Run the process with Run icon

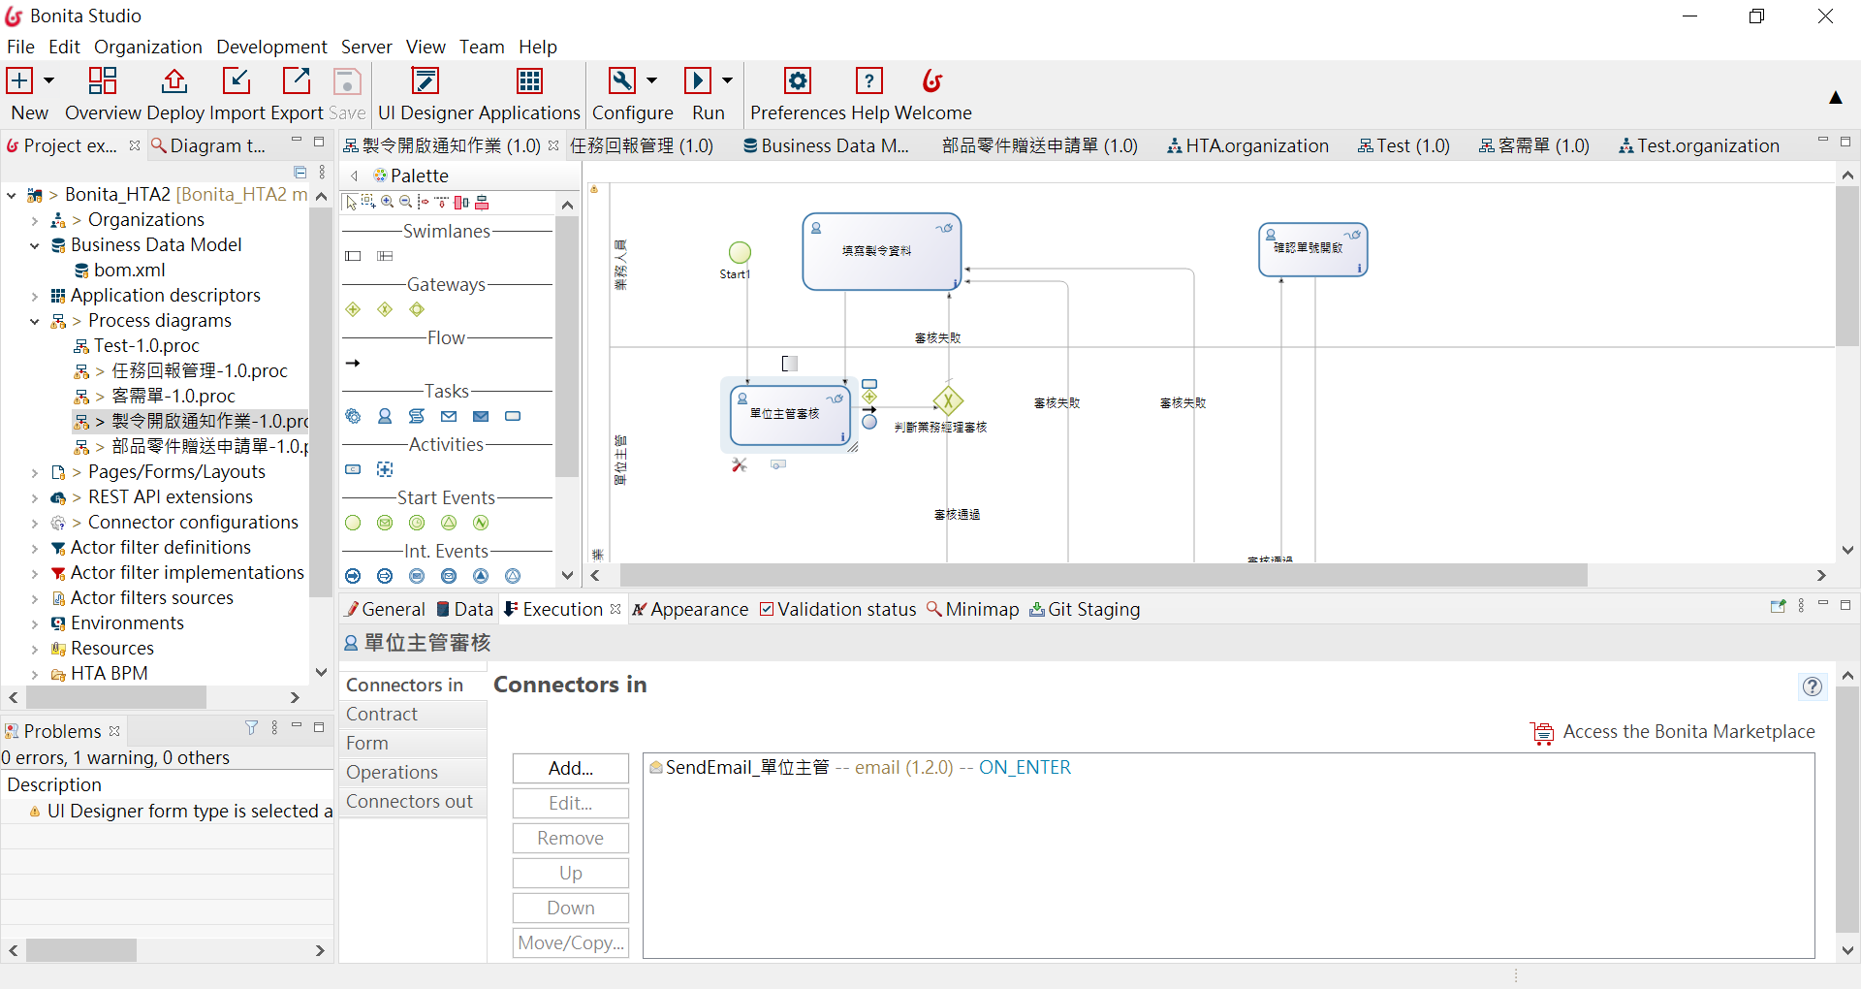point(698,80)
